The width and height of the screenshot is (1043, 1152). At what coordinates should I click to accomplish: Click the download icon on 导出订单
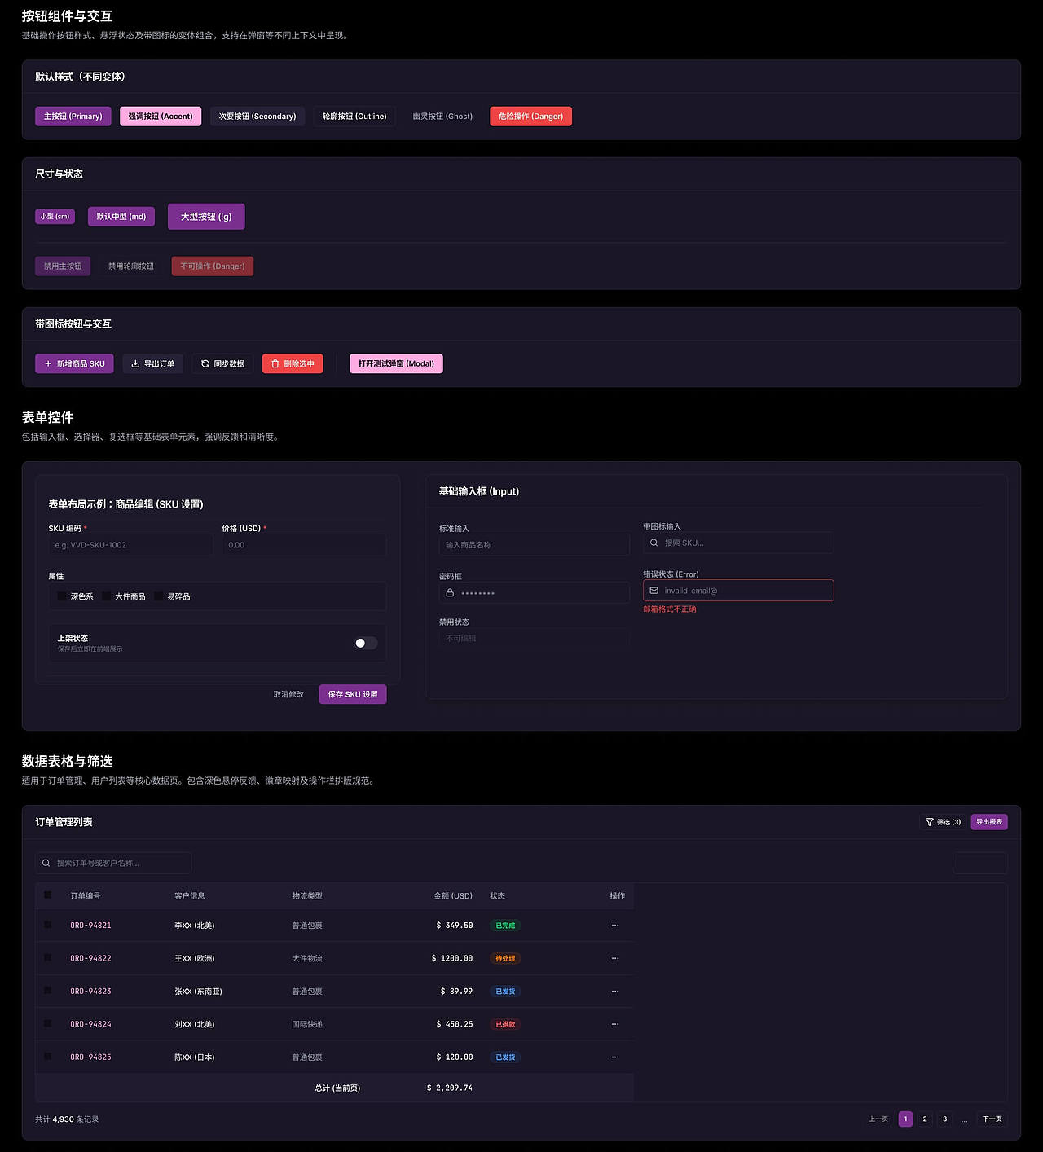point(135,363)
